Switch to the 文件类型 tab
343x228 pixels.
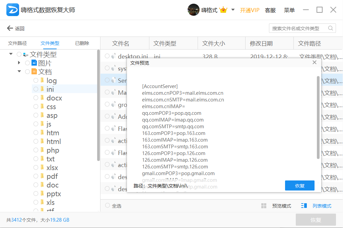click(x=50, y=43)
